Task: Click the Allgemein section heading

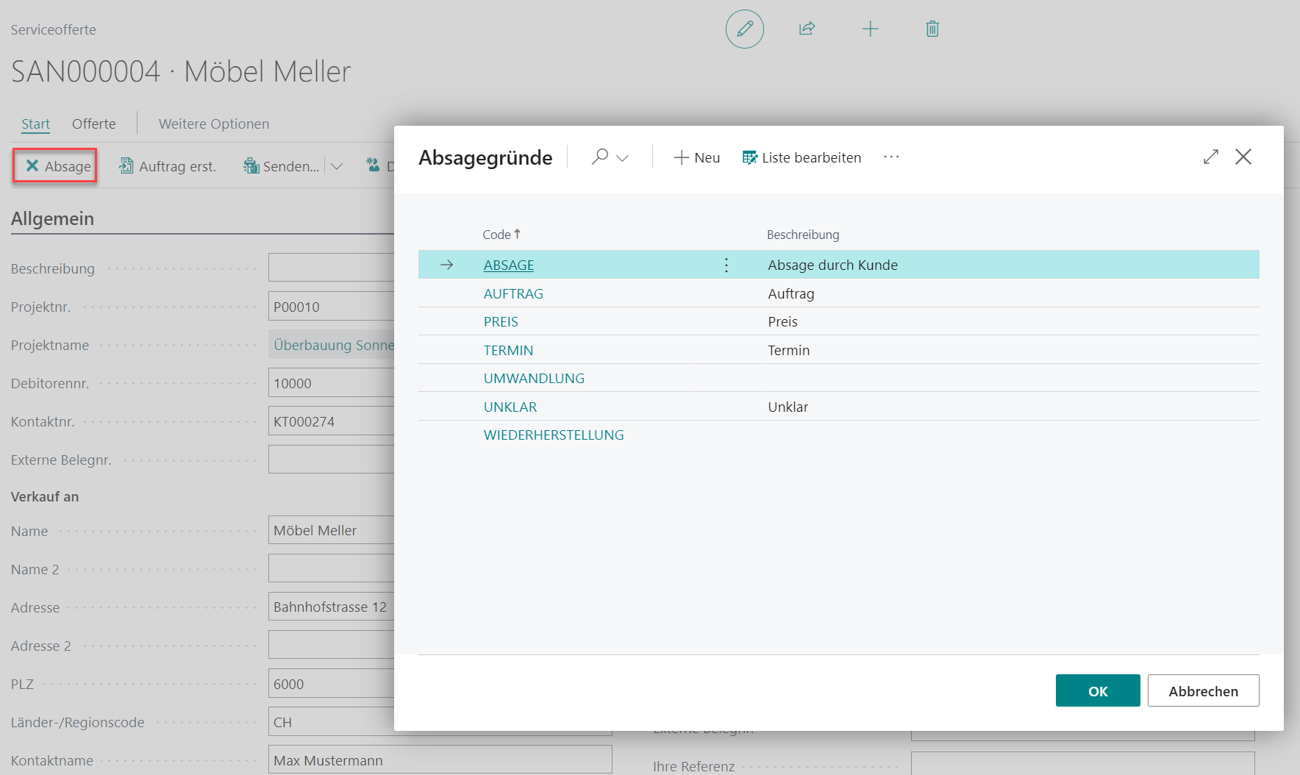Action: pos(52,218)
